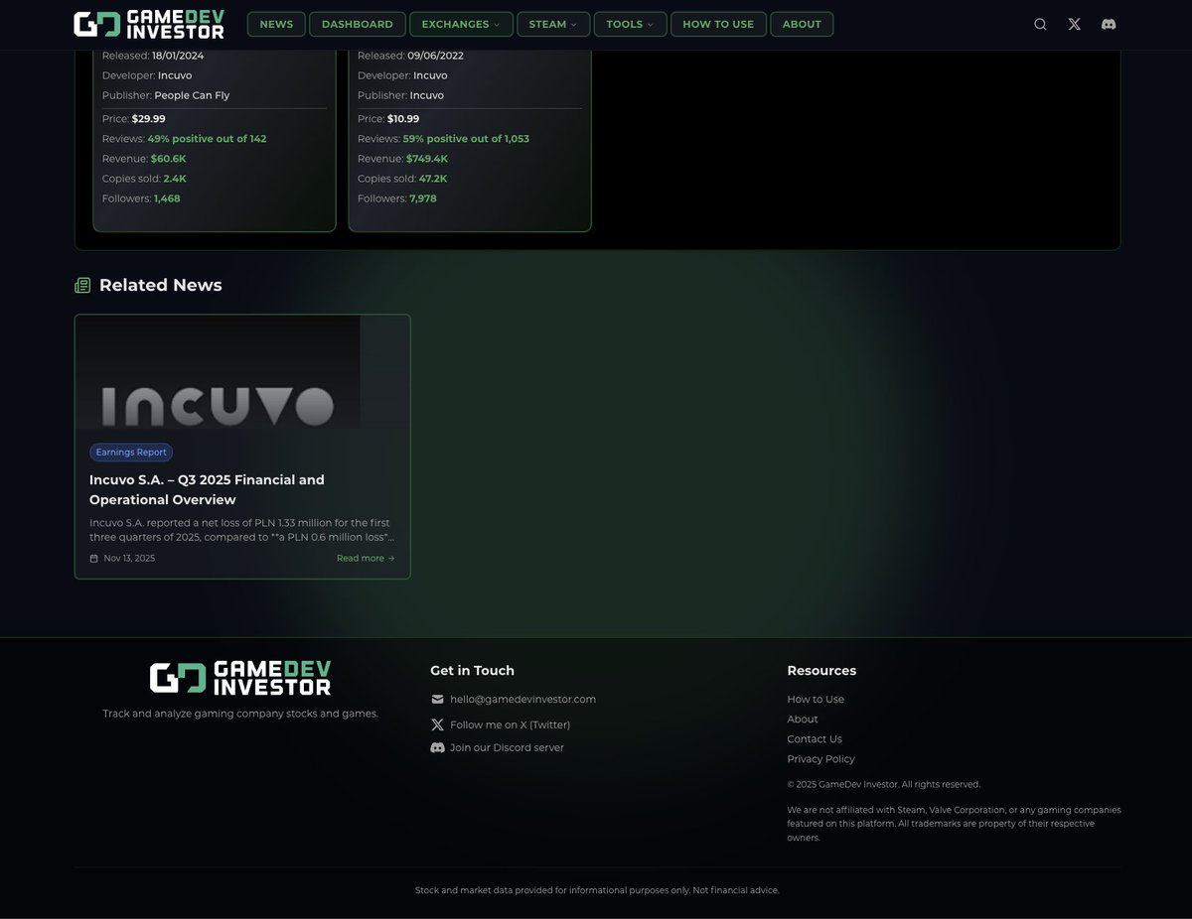Select the NEWS menu item
The width and height of the screenshot is (1192, 919).
tap(275, 24)
